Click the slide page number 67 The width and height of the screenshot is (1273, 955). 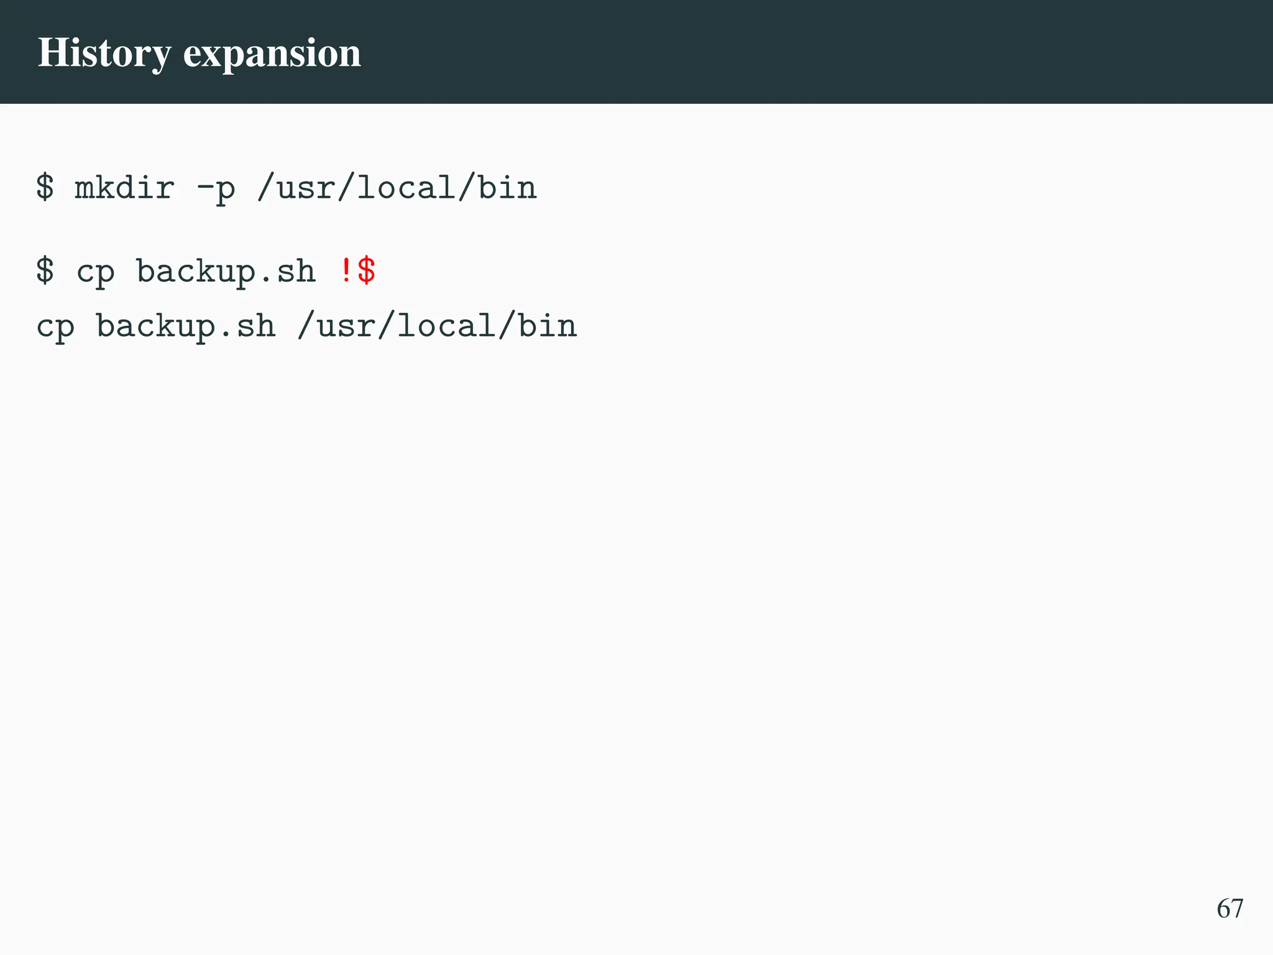click(1229, 908)
